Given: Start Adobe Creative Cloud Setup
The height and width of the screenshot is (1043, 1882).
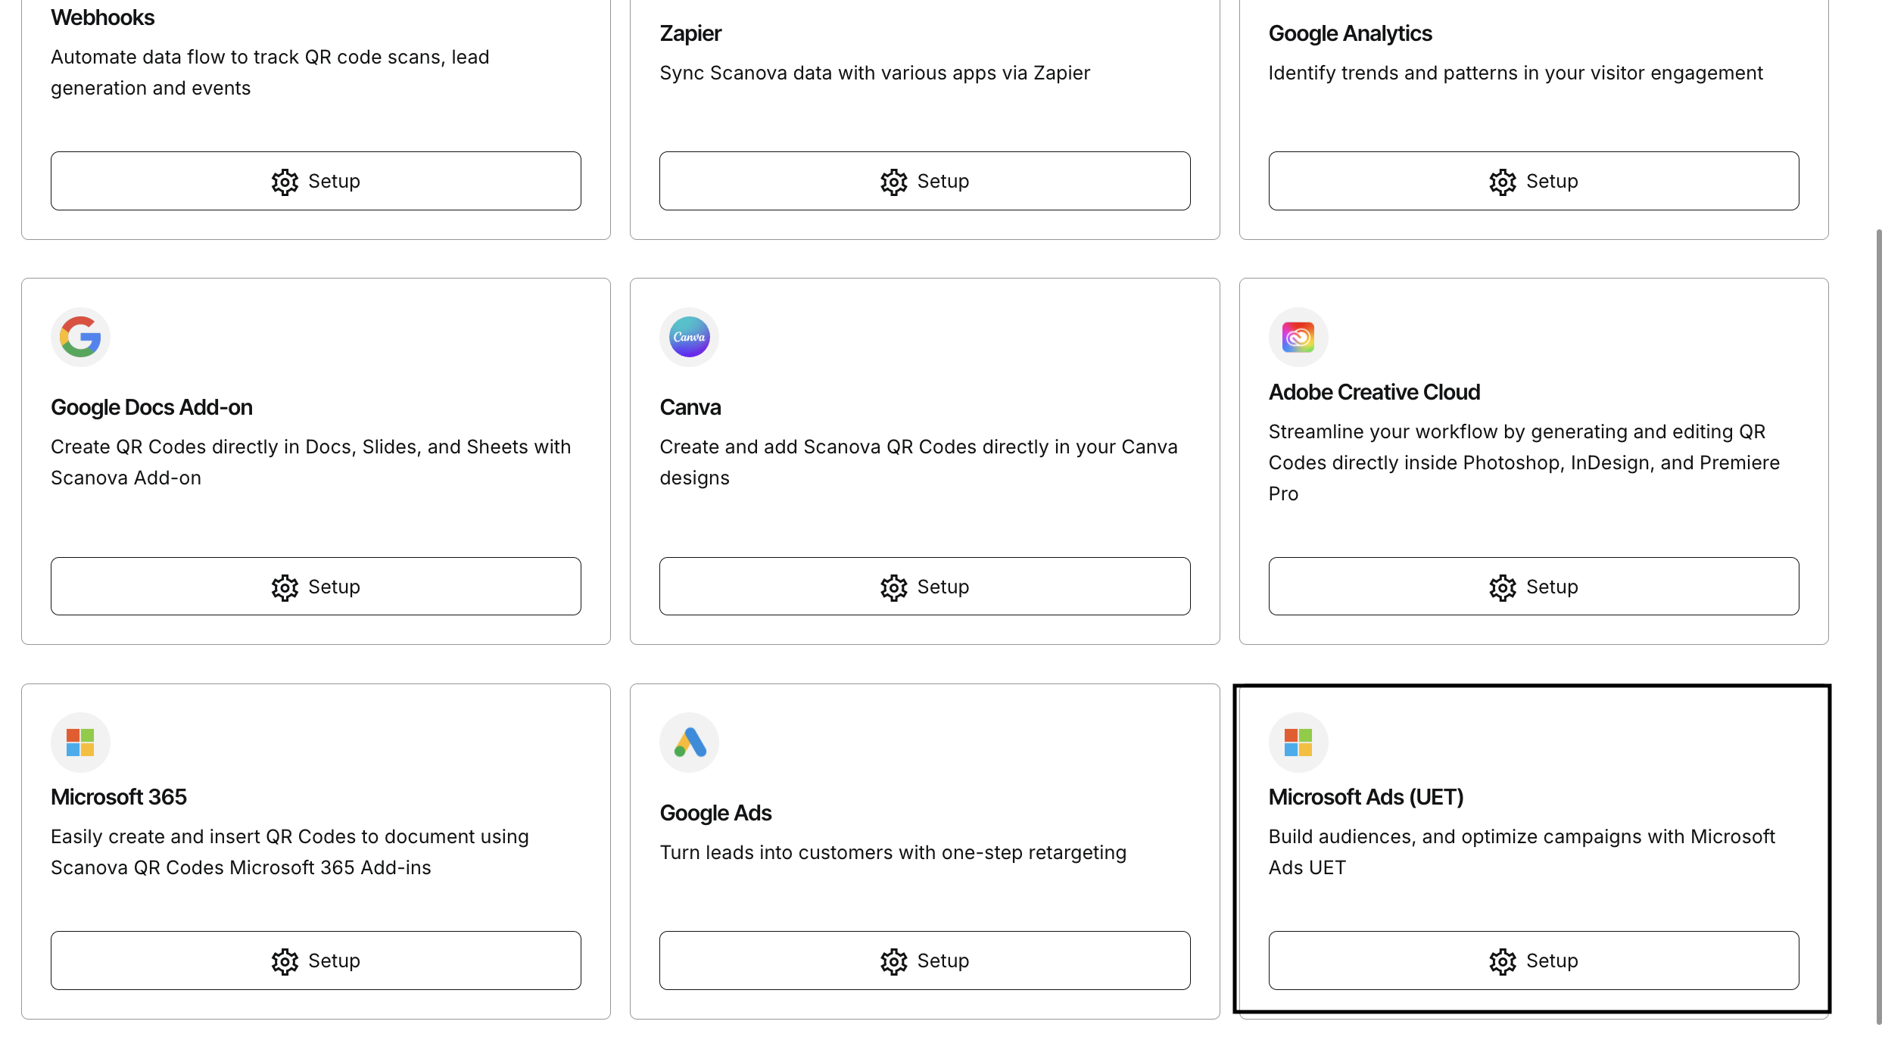Looking at the screenshot, I should point(1534,587).
